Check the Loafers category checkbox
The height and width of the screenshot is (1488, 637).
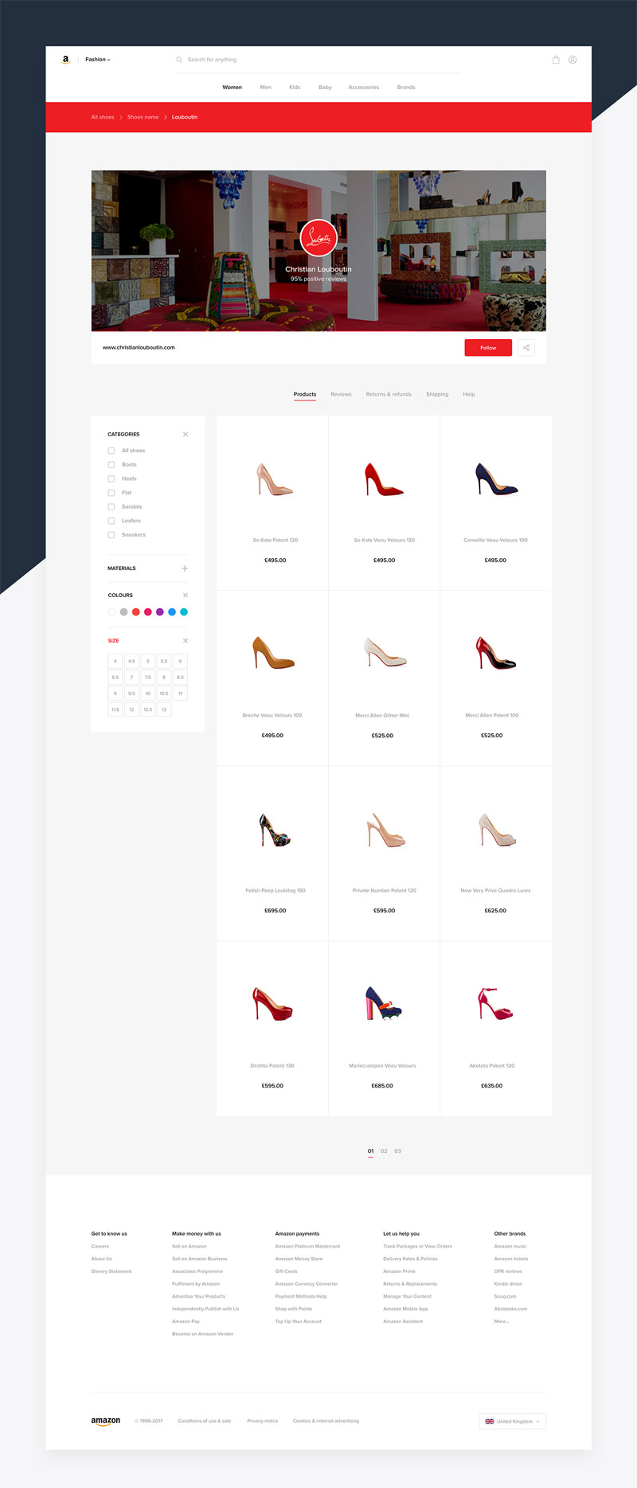coord(111,521)
